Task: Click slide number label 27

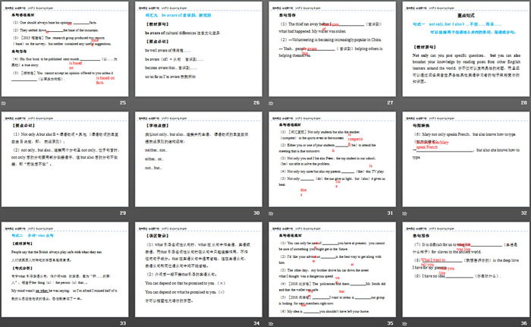Action: (x=390, y=102)
